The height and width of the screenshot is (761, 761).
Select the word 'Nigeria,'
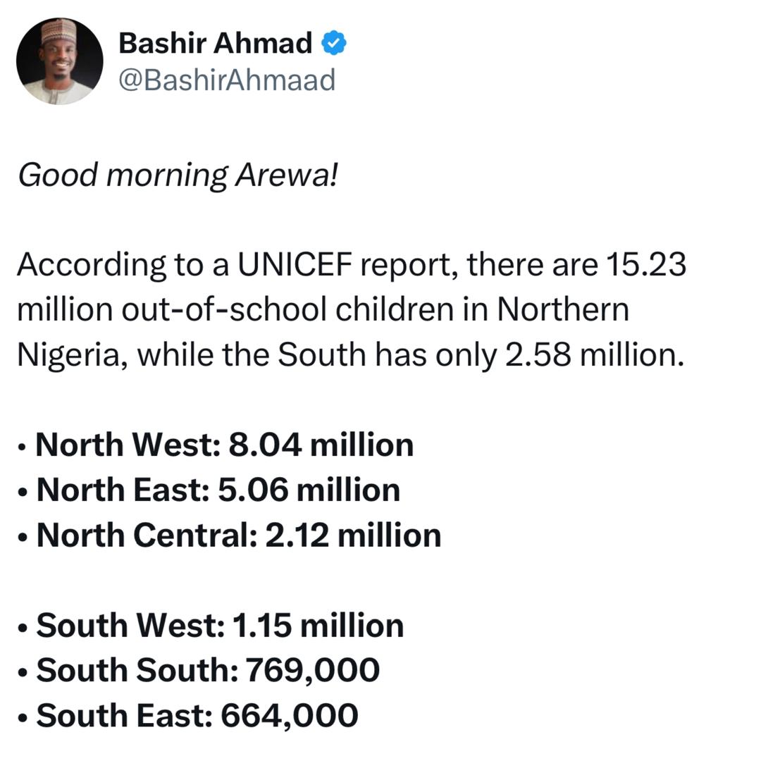pyautogui.click(x=71, y=355)
